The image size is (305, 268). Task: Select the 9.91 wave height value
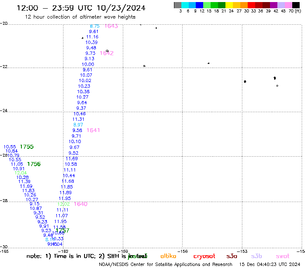click(x=44, y=226)
